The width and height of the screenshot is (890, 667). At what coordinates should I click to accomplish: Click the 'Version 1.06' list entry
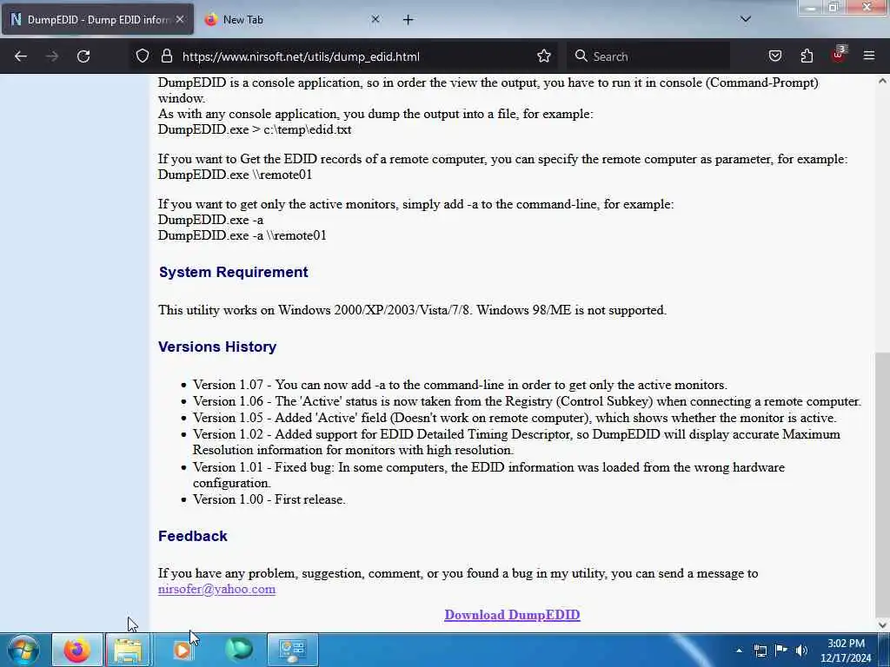[527, 401]
